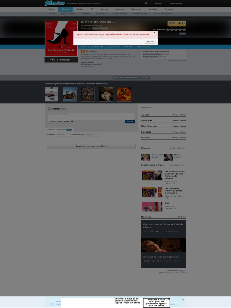Dislike the news 'Veja a crítica do filme'
The height and width of the screenshot is (308, 231).
(x=152, y=231)
